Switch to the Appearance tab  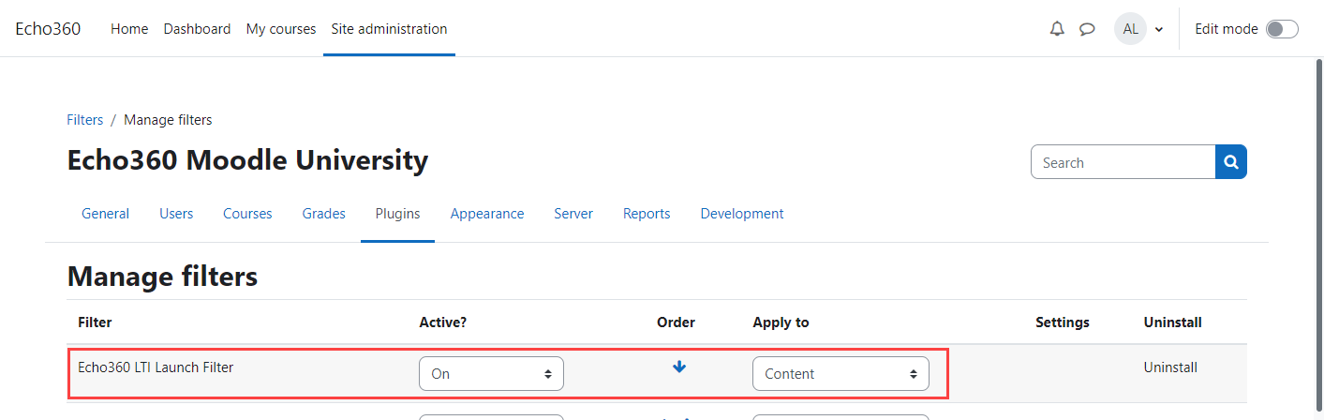click(x=487, y=214)
